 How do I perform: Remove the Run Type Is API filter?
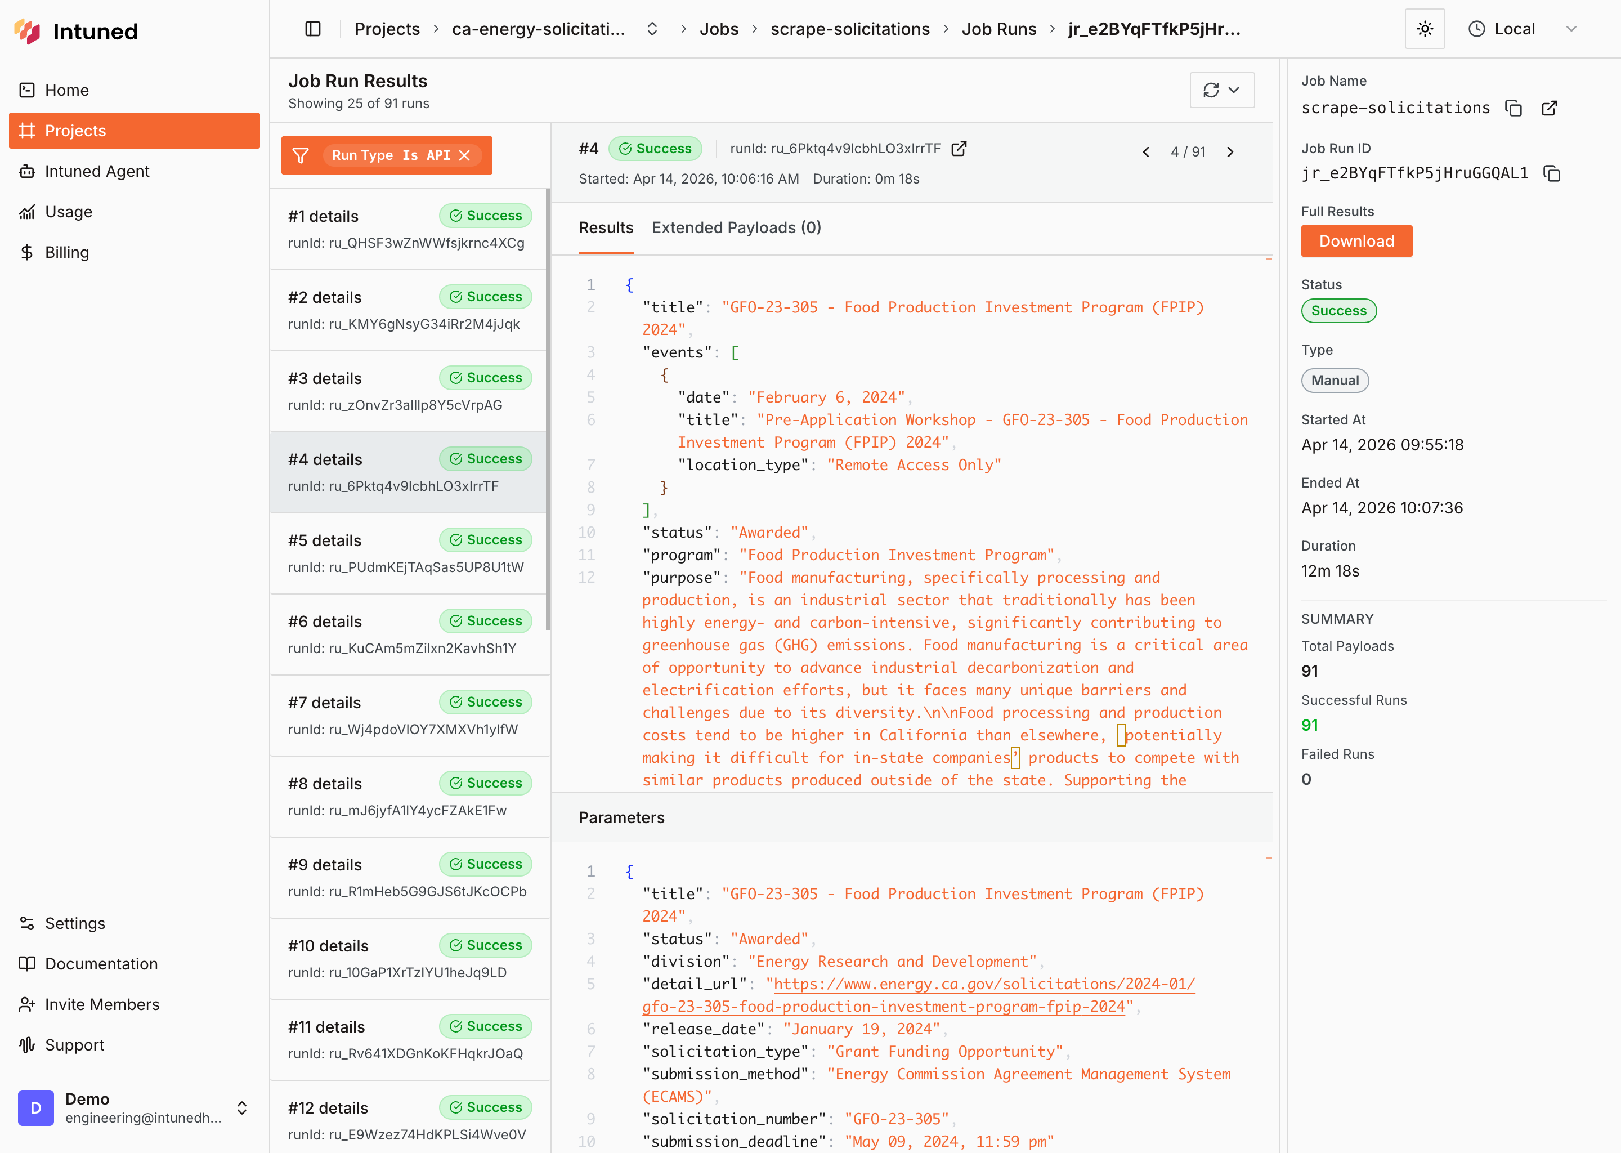point(465,155)
